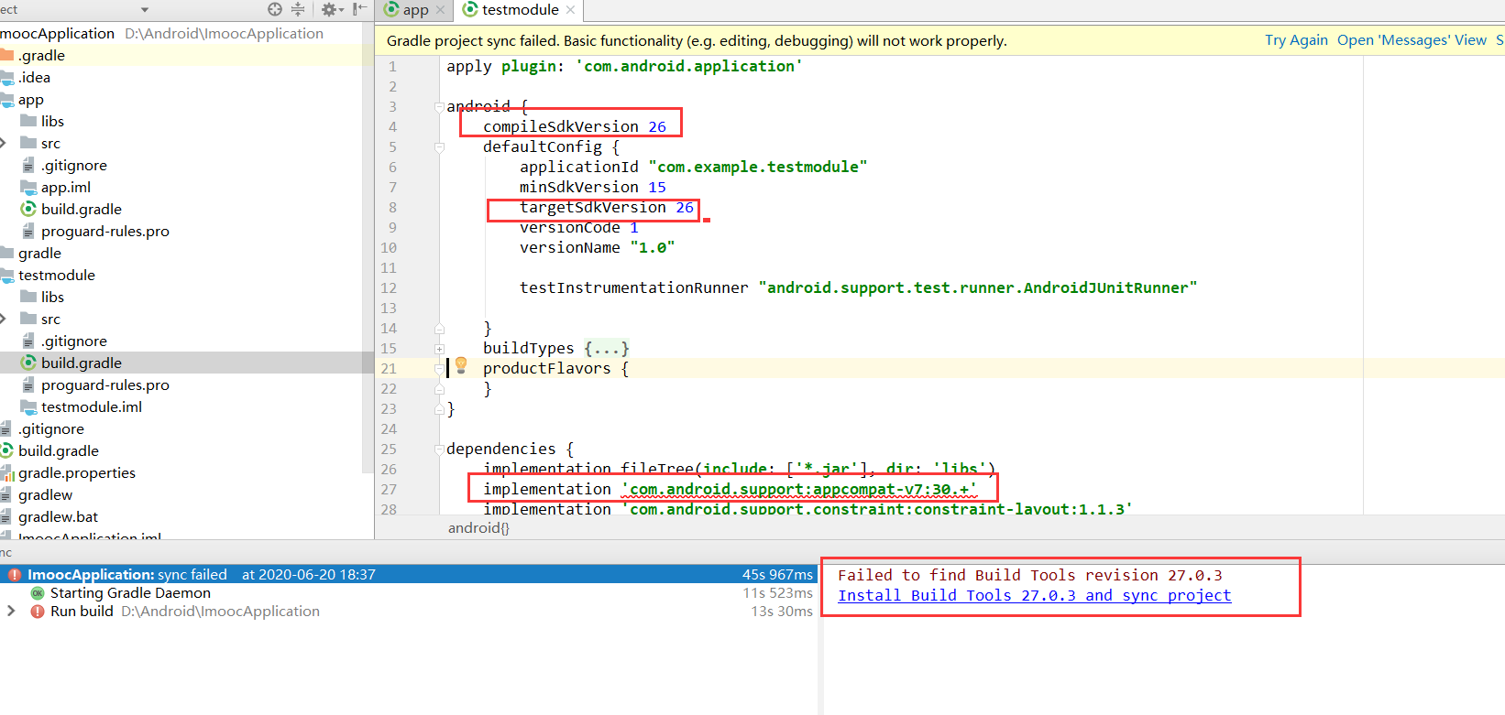Screen dimensions: 1505x715
Task: Collapse the productFlavors fold marker
Action: pos(439,368)
